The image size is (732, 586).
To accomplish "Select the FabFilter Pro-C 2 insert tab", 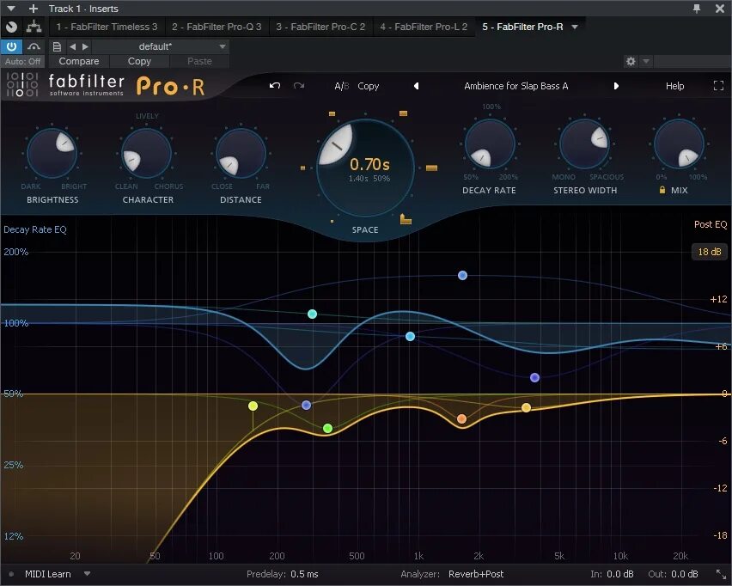I will point(320,27).
